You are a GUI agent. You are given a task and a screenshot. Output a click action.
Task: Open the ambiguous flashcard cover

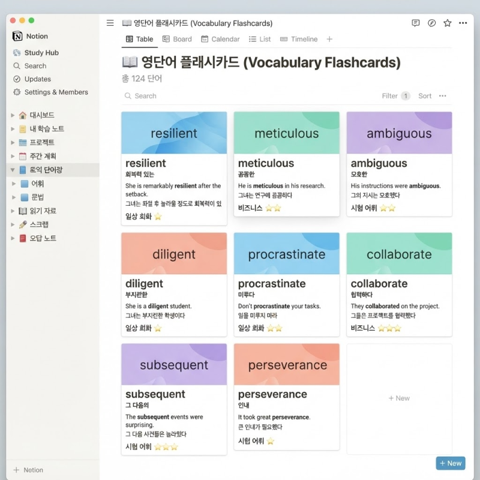[399, 133]
